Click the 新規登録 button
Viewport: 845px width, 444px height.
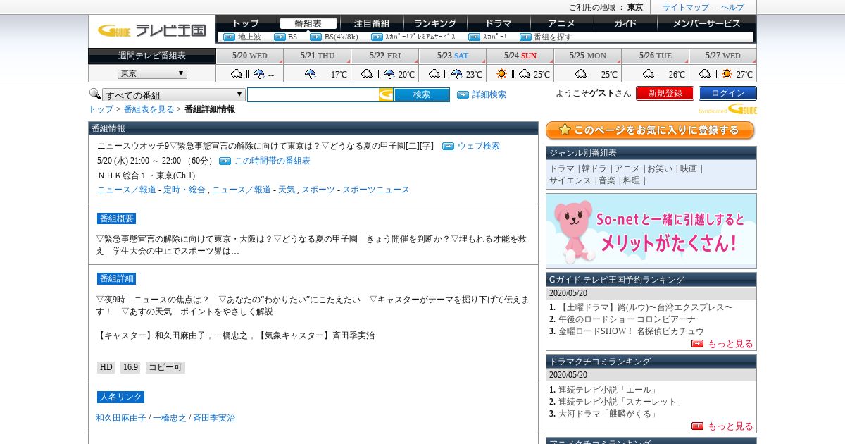pyautogui.click(x=665, y=93)
